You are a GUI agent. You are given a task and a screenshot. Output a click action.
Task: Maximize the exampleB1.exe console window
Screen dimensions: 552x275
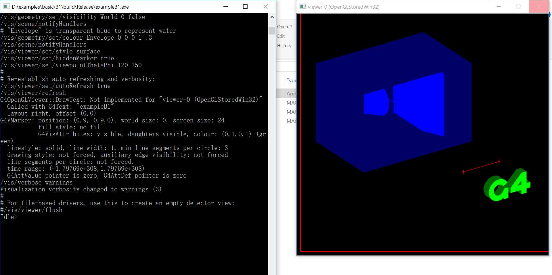click(x=245, y=7)
